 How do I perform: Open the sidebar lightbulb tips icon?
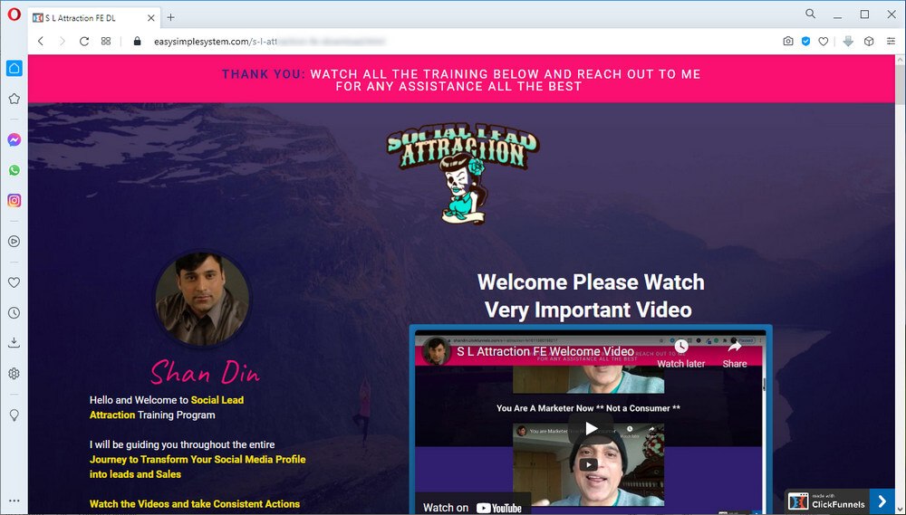point(14,415)
